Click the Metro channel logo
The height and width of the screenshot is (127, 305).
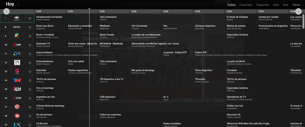[17, 27]
